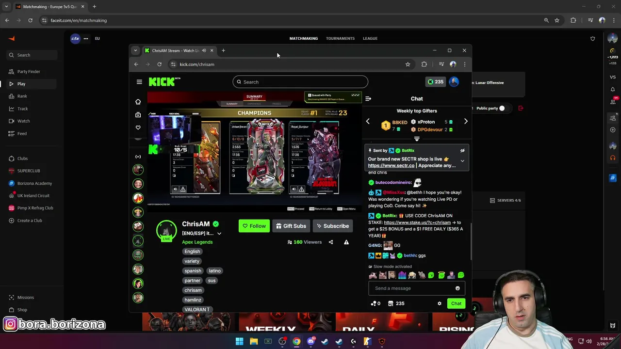The height and width of the screenshot is (349, 621).
Task: Follow the ChrisAM channel
Action: coord(254,226)
